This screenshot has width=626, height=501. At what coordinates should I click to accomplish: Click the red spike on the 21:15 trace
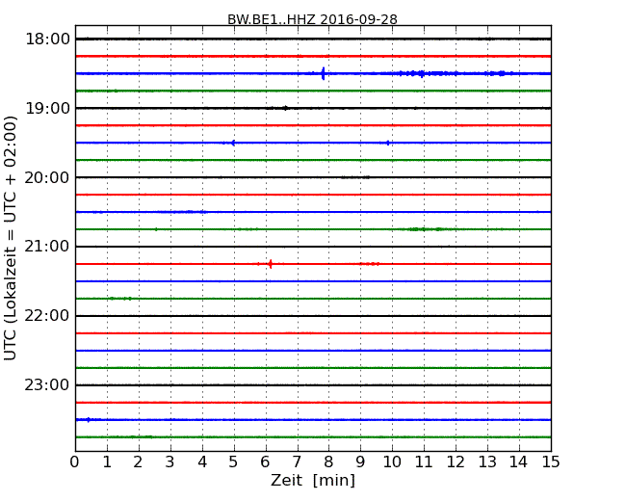click(x=271, y=264)
